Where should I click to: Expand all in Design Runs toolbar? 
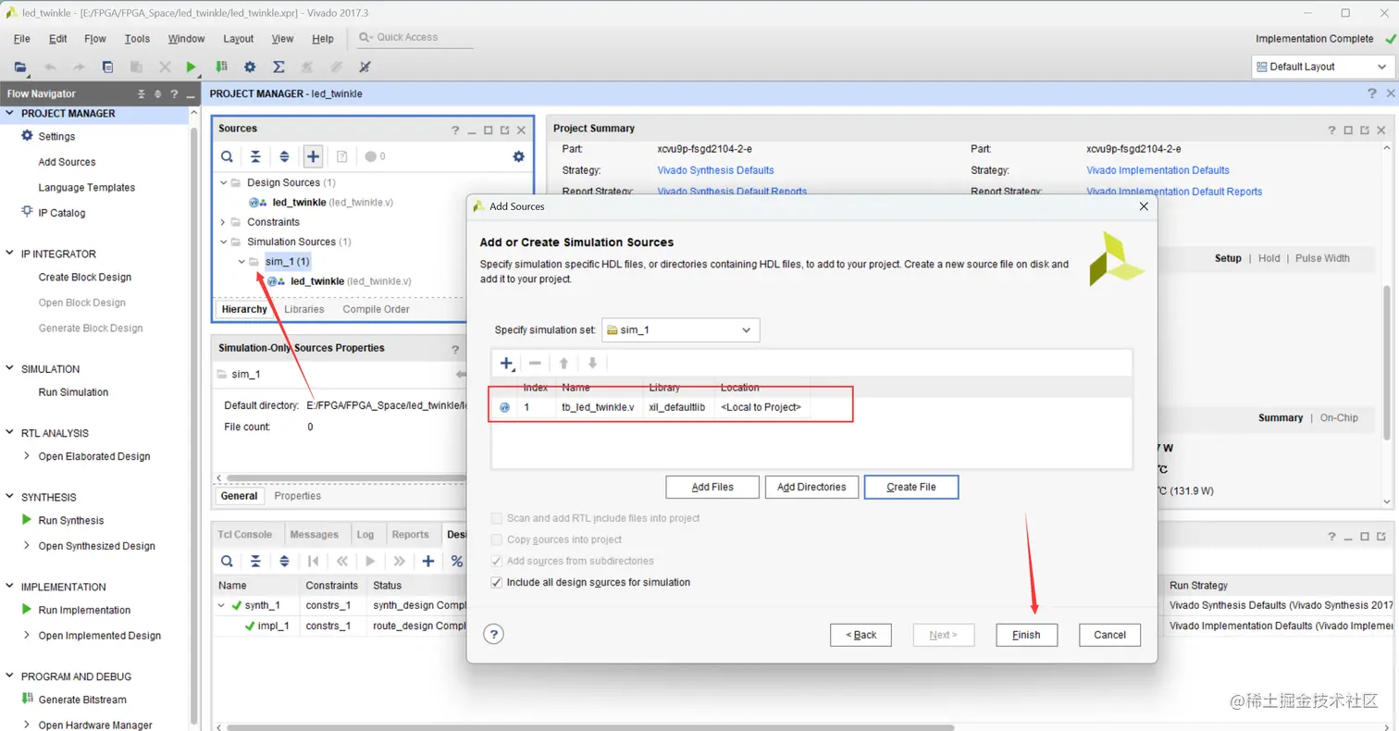[284, 561]
